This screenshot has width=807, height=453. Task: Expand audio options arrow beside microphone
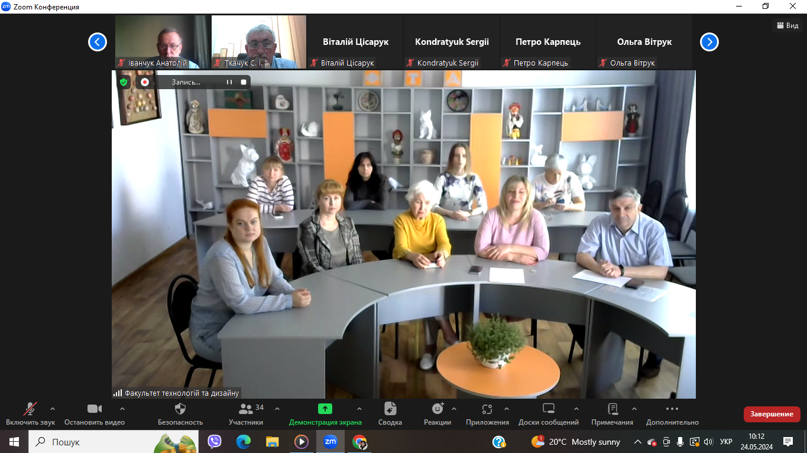[53, 409]
